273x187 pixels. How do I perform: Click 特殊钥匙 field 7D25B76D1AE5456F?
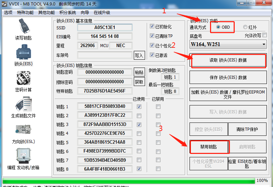(105, 91)
